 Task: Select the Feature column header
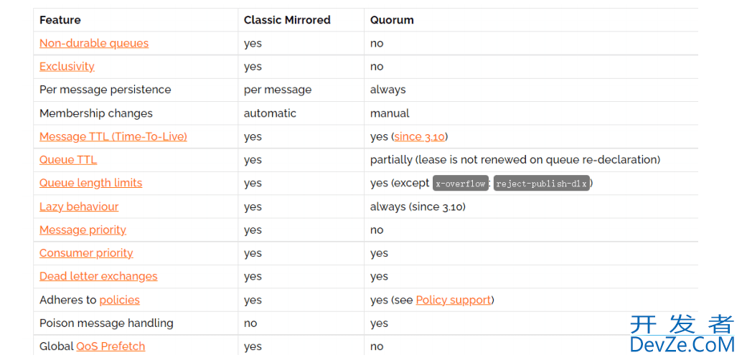60,20
